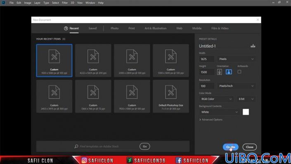The width and height of the screenshot is (291, 164).
Task: Click the clock icon on the Recent tab
Action: (66, 28)
